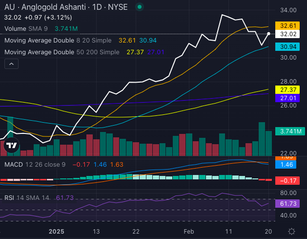Click the green market status dot
Viewport: 307px width, 239px height.
(140, 7)
